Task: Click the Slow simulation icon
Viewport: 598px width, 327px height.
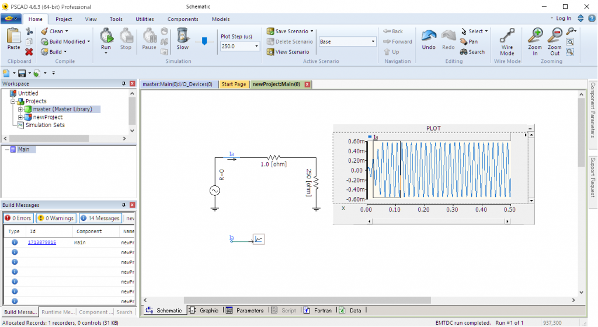Action: [183, 36]
